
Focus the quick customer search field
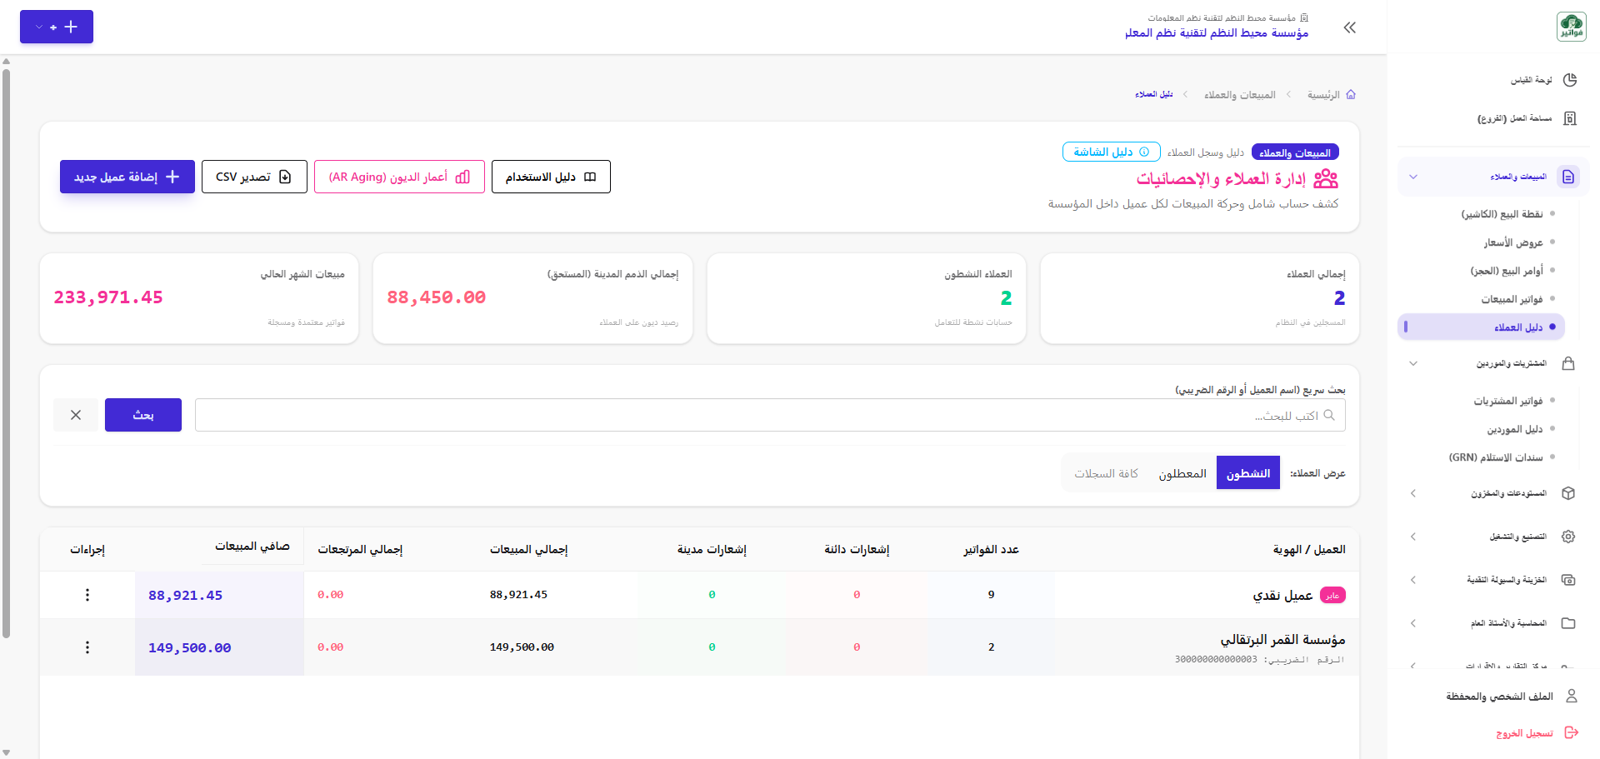(770, 415)
